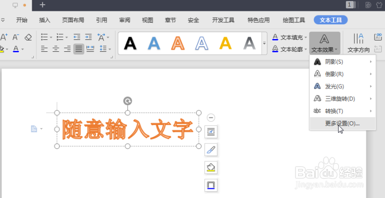Screen dimensions: 385x198
Task: Click create text box link icon
Action: (x=378, y=37)
